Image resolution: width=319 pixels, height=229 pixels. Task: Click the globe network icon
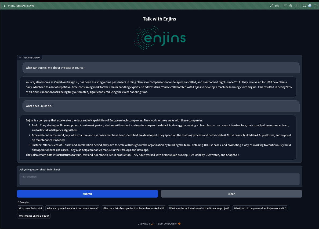tap(291, 6)
